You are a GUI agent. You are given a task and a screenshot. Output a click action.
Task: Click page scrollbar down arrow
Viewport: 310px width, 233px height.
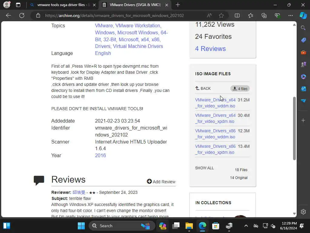294,214
